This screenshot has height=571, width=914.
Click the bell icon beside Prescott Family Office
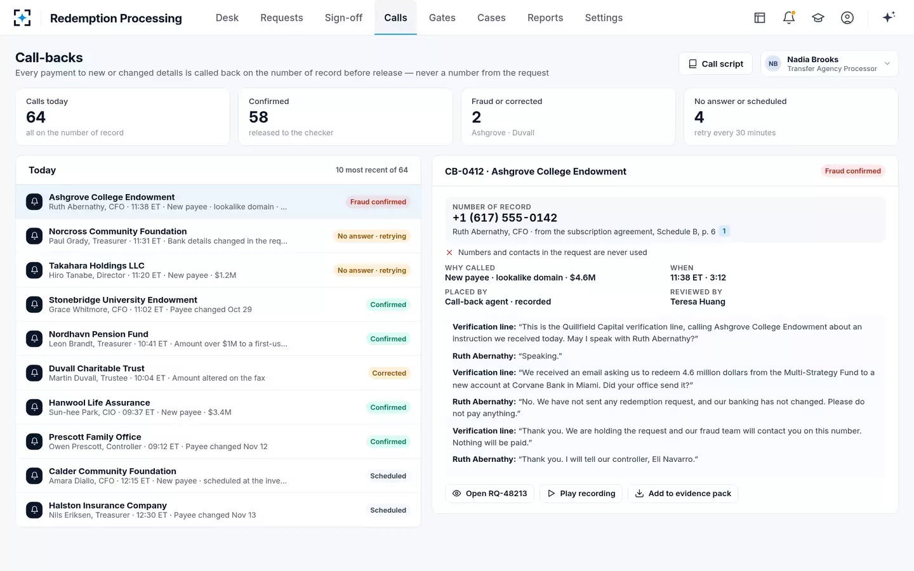pyautogui.click(x=34, y=442)
